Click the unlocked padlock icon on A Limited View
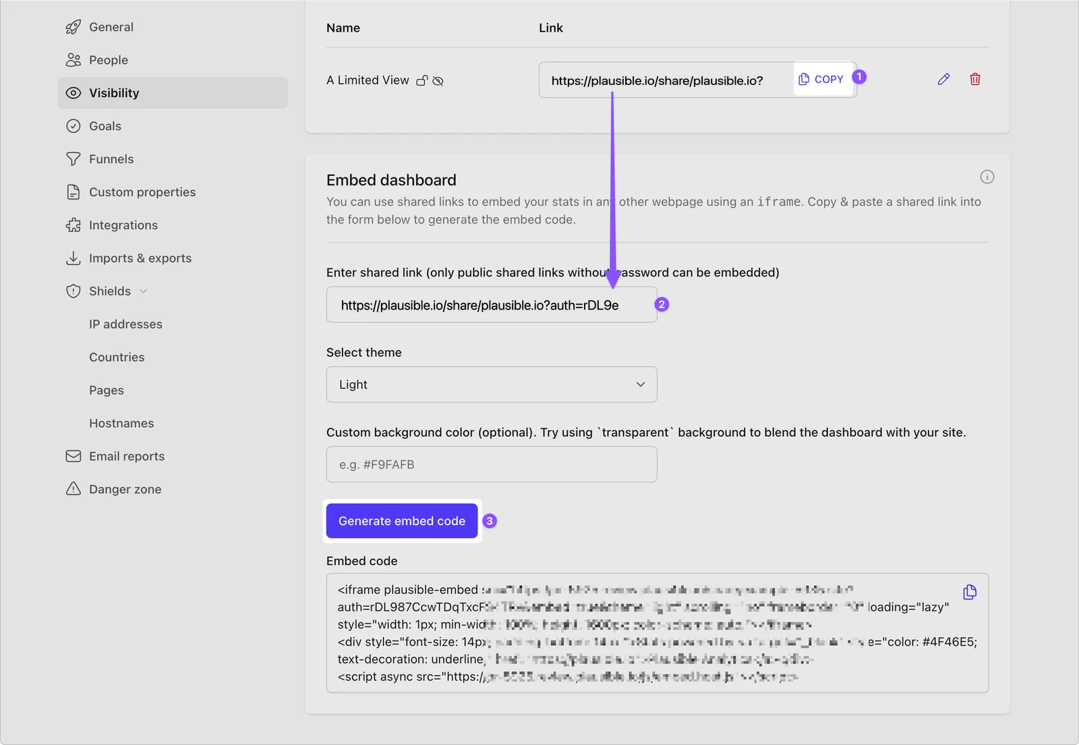Screen dimensions: 1079x745 pos(422,81)
